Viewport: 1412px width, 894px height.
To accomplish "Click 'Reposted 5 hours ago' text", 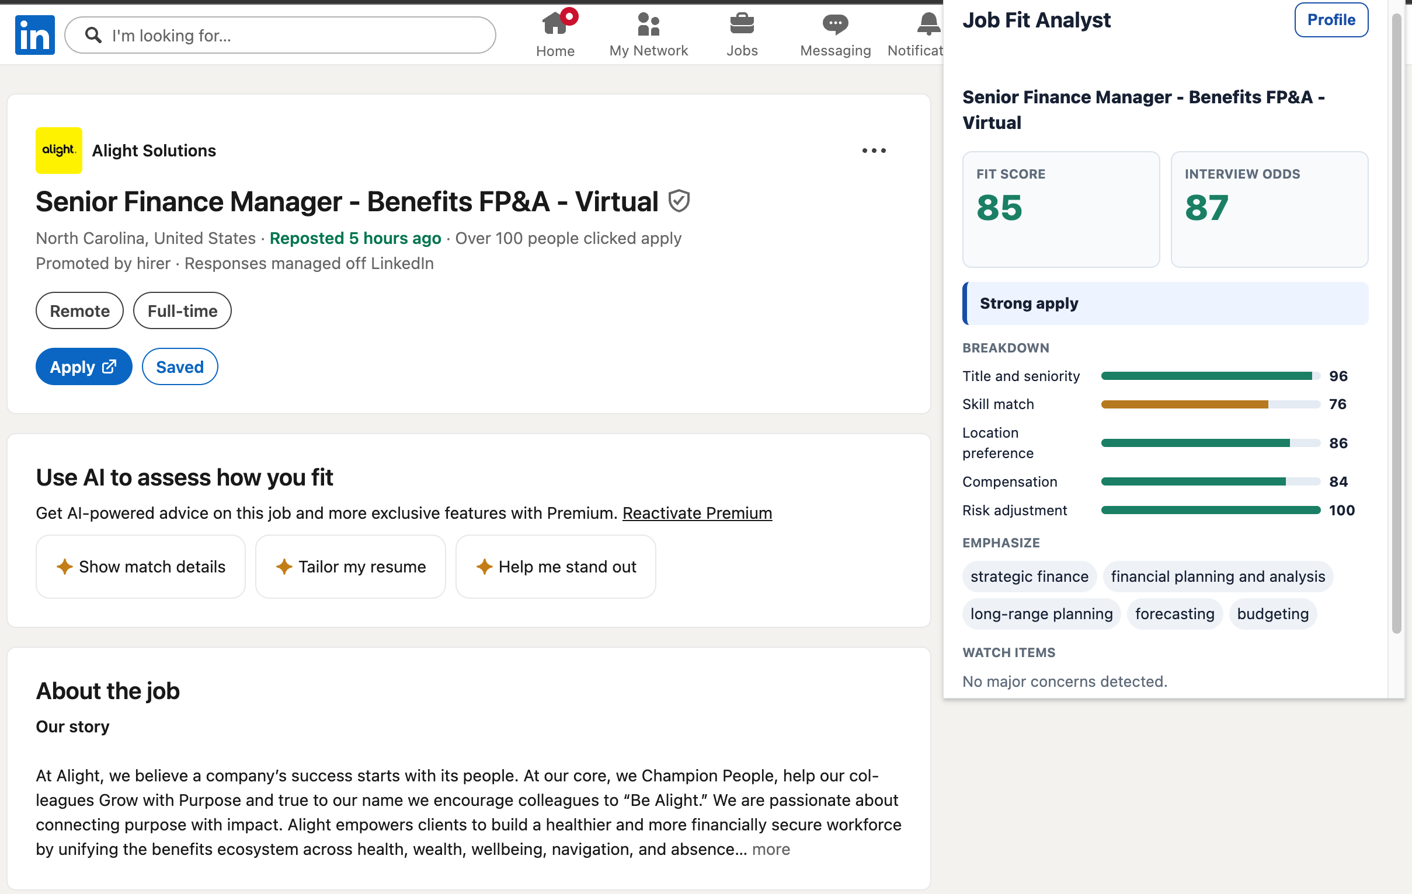I will (356, 239).
